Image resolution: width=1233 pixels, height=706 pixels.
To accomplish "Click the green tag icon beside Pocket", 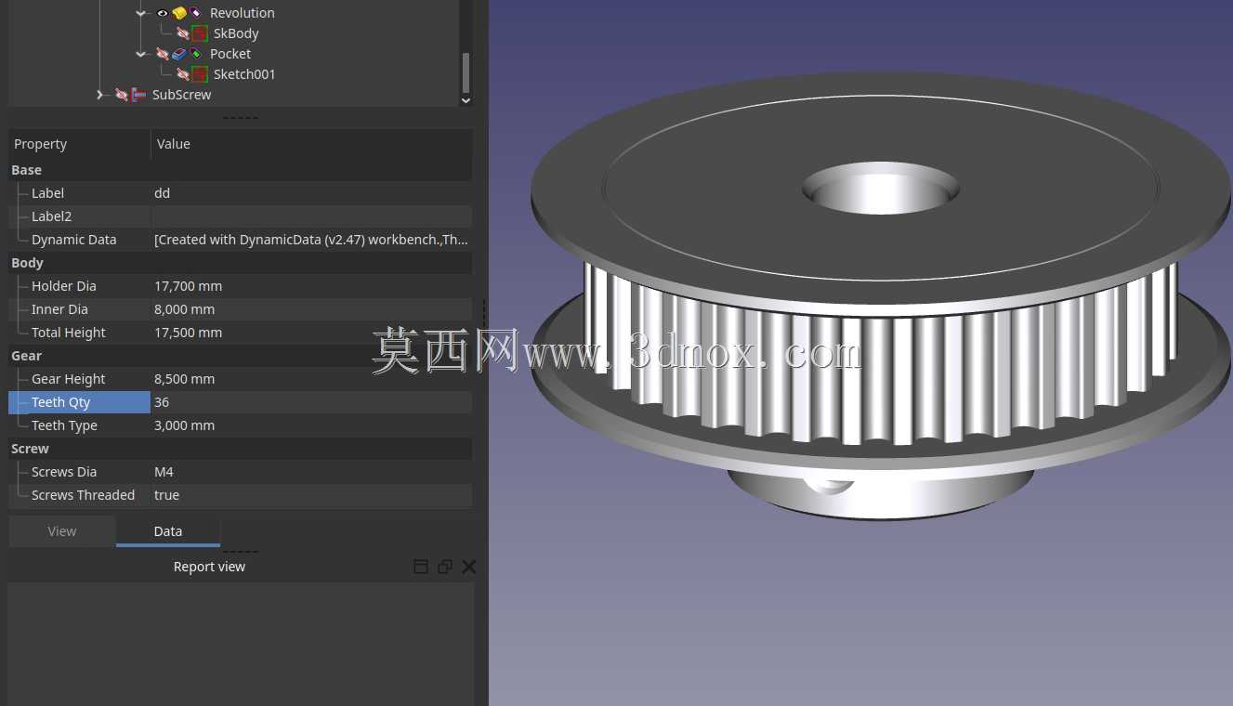I will (x=196, y=54).
